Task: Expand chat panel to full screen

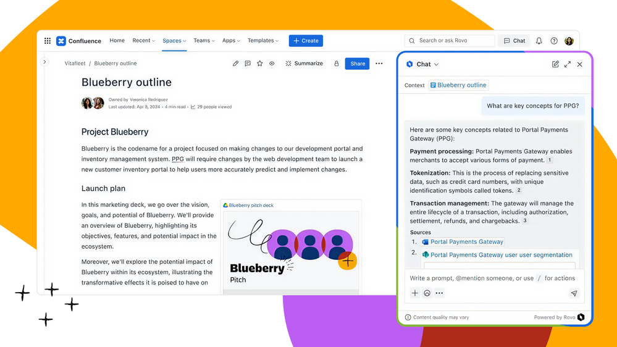Action: (x=568, y=64)
